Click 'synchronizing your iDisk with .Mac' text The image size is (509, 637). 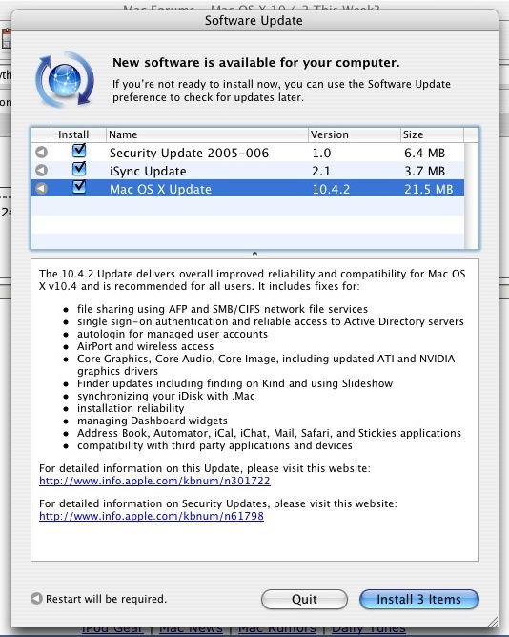pyautogui.click(x=166, y=396)
